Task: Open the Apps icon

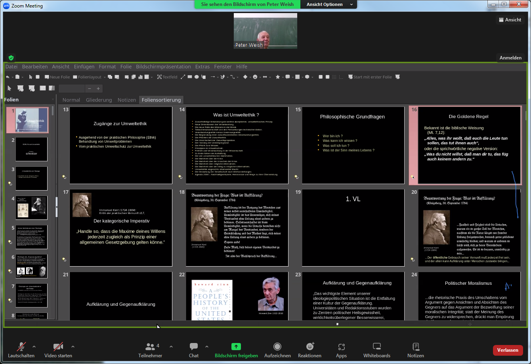Action: [x=341, y=347]
